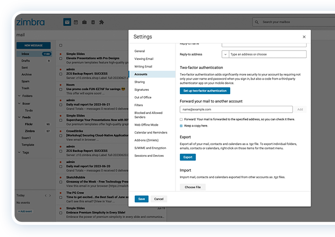Save the settings
Image resolution: width=335 pixels, height=237 pixels.
coord(141,199)
